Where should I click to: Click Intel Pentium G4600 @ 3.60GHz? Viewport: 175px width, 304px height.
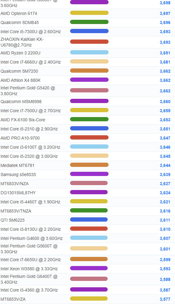click(32, 238)
